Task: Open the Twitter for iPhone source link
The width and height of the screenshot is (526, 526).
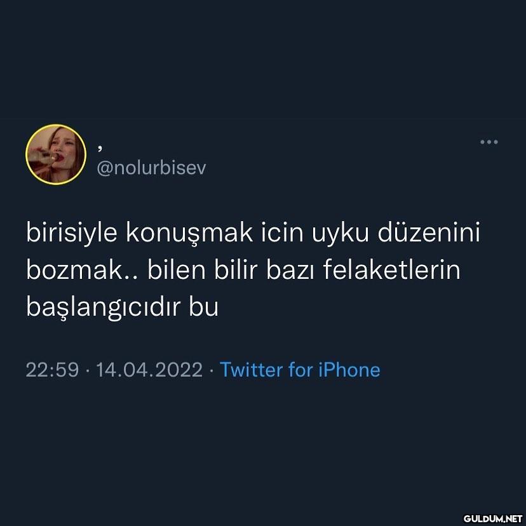Action: tap(300, 370)
